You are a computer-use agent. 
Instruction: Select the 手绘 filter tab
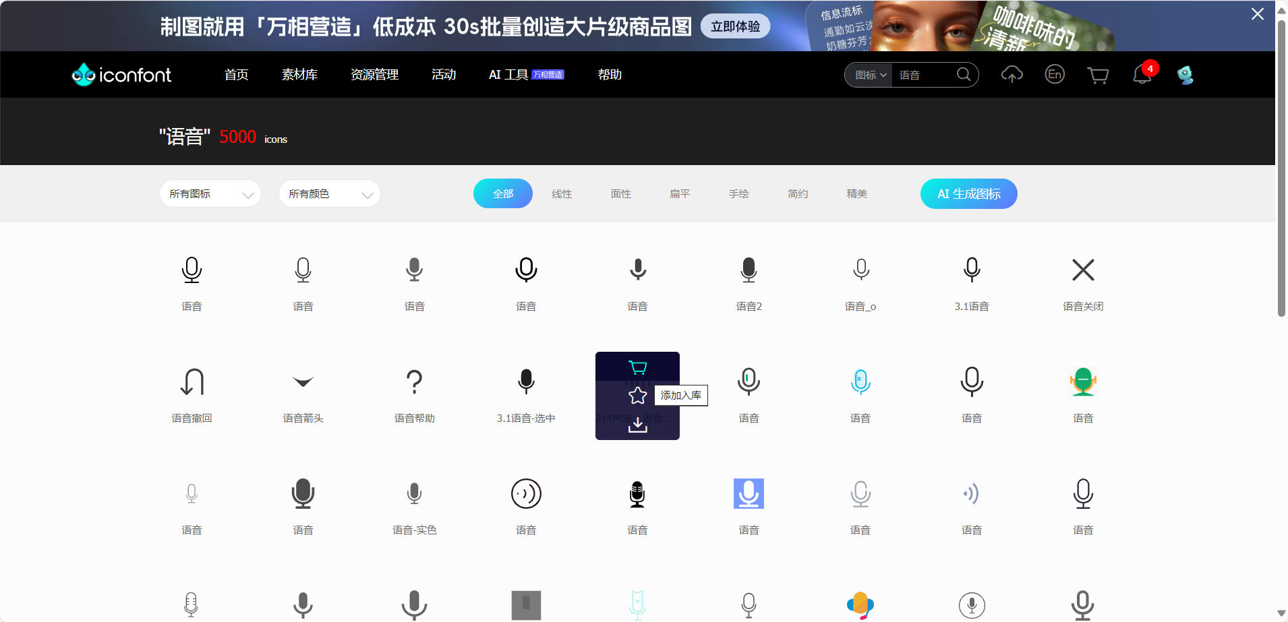(x=739, y=194)
